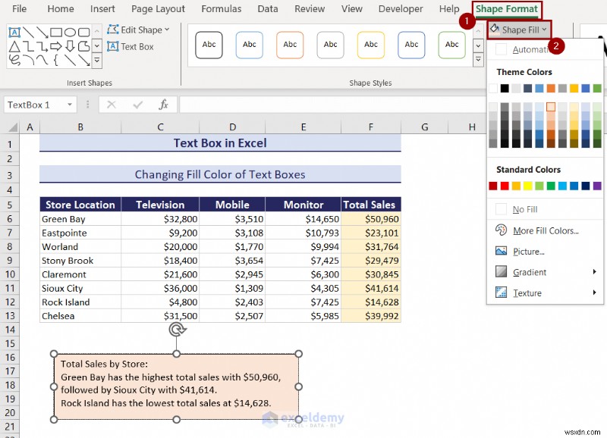Viewport: 607px width, 438px height.
Task: Pick the Arc shape in the gallery
Action: coord(28,61)
